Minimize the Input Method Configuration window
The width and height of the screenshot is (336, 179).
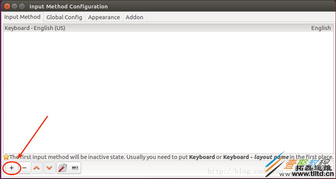(x=14, y=6)
